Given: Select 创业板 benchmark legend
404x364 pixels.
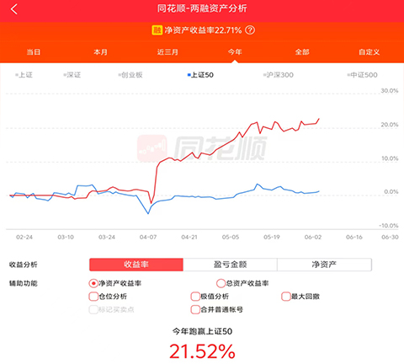Looking at the screenshot, I should (x=130, y=75).
